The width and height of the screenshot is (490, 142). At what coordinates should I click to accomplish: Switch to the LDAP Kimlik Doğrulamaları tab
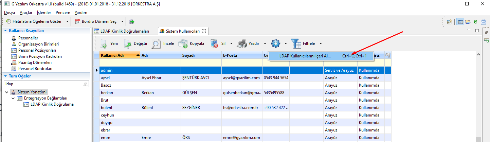[x=125, y=31]
